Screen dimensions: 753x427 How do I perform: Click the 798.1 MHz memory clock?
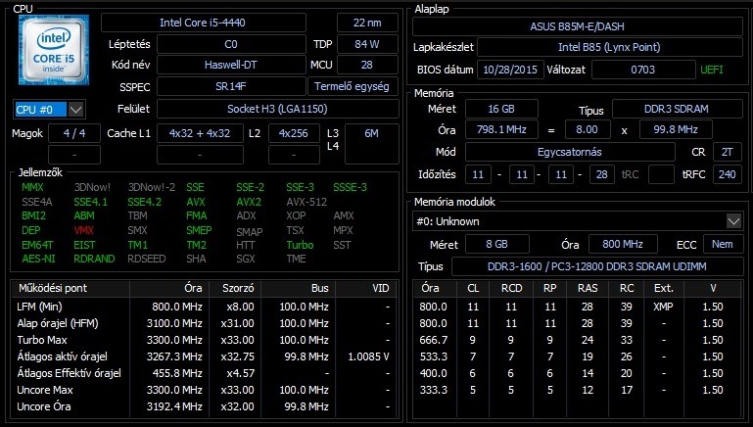(501, 129)
